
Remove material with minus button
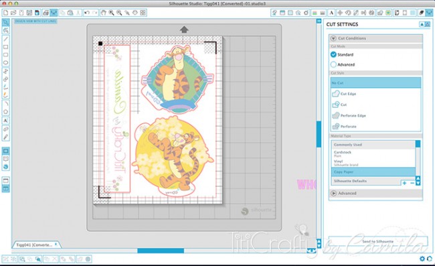coord(412,183)
